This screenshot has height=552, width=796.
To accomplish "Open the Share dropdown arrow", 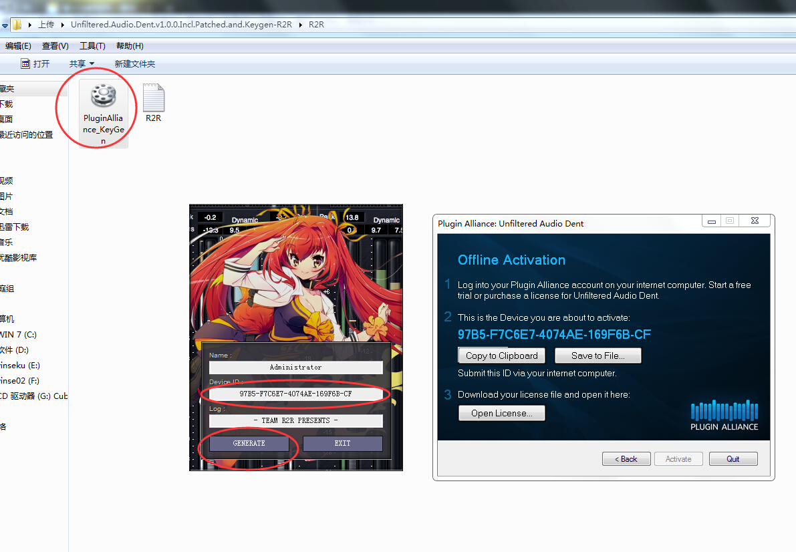I will 92,63.
